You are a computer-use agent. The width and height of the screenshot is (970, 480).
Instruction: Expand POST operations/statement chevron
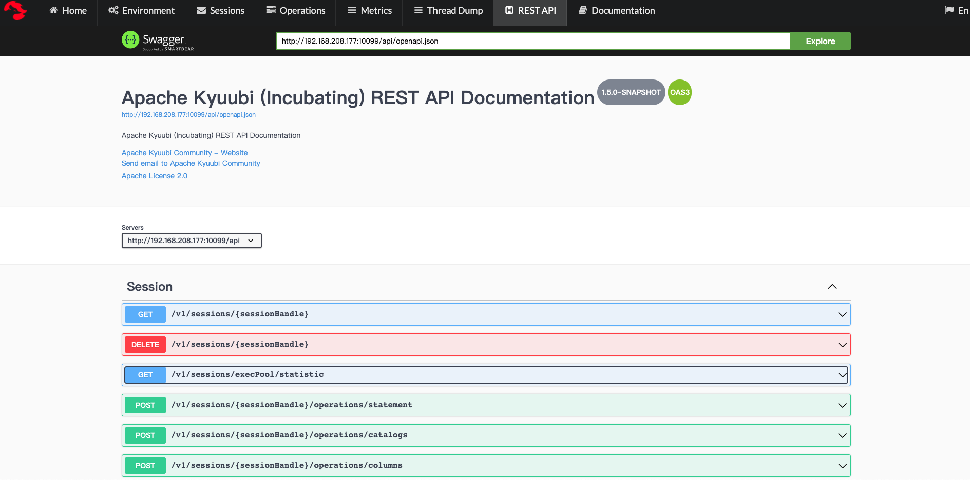coord(842,405)
